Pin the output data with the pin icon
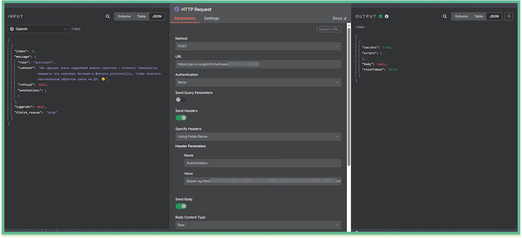Image resolution: width=522 pixels, height=238 pixels. (509, 16)
